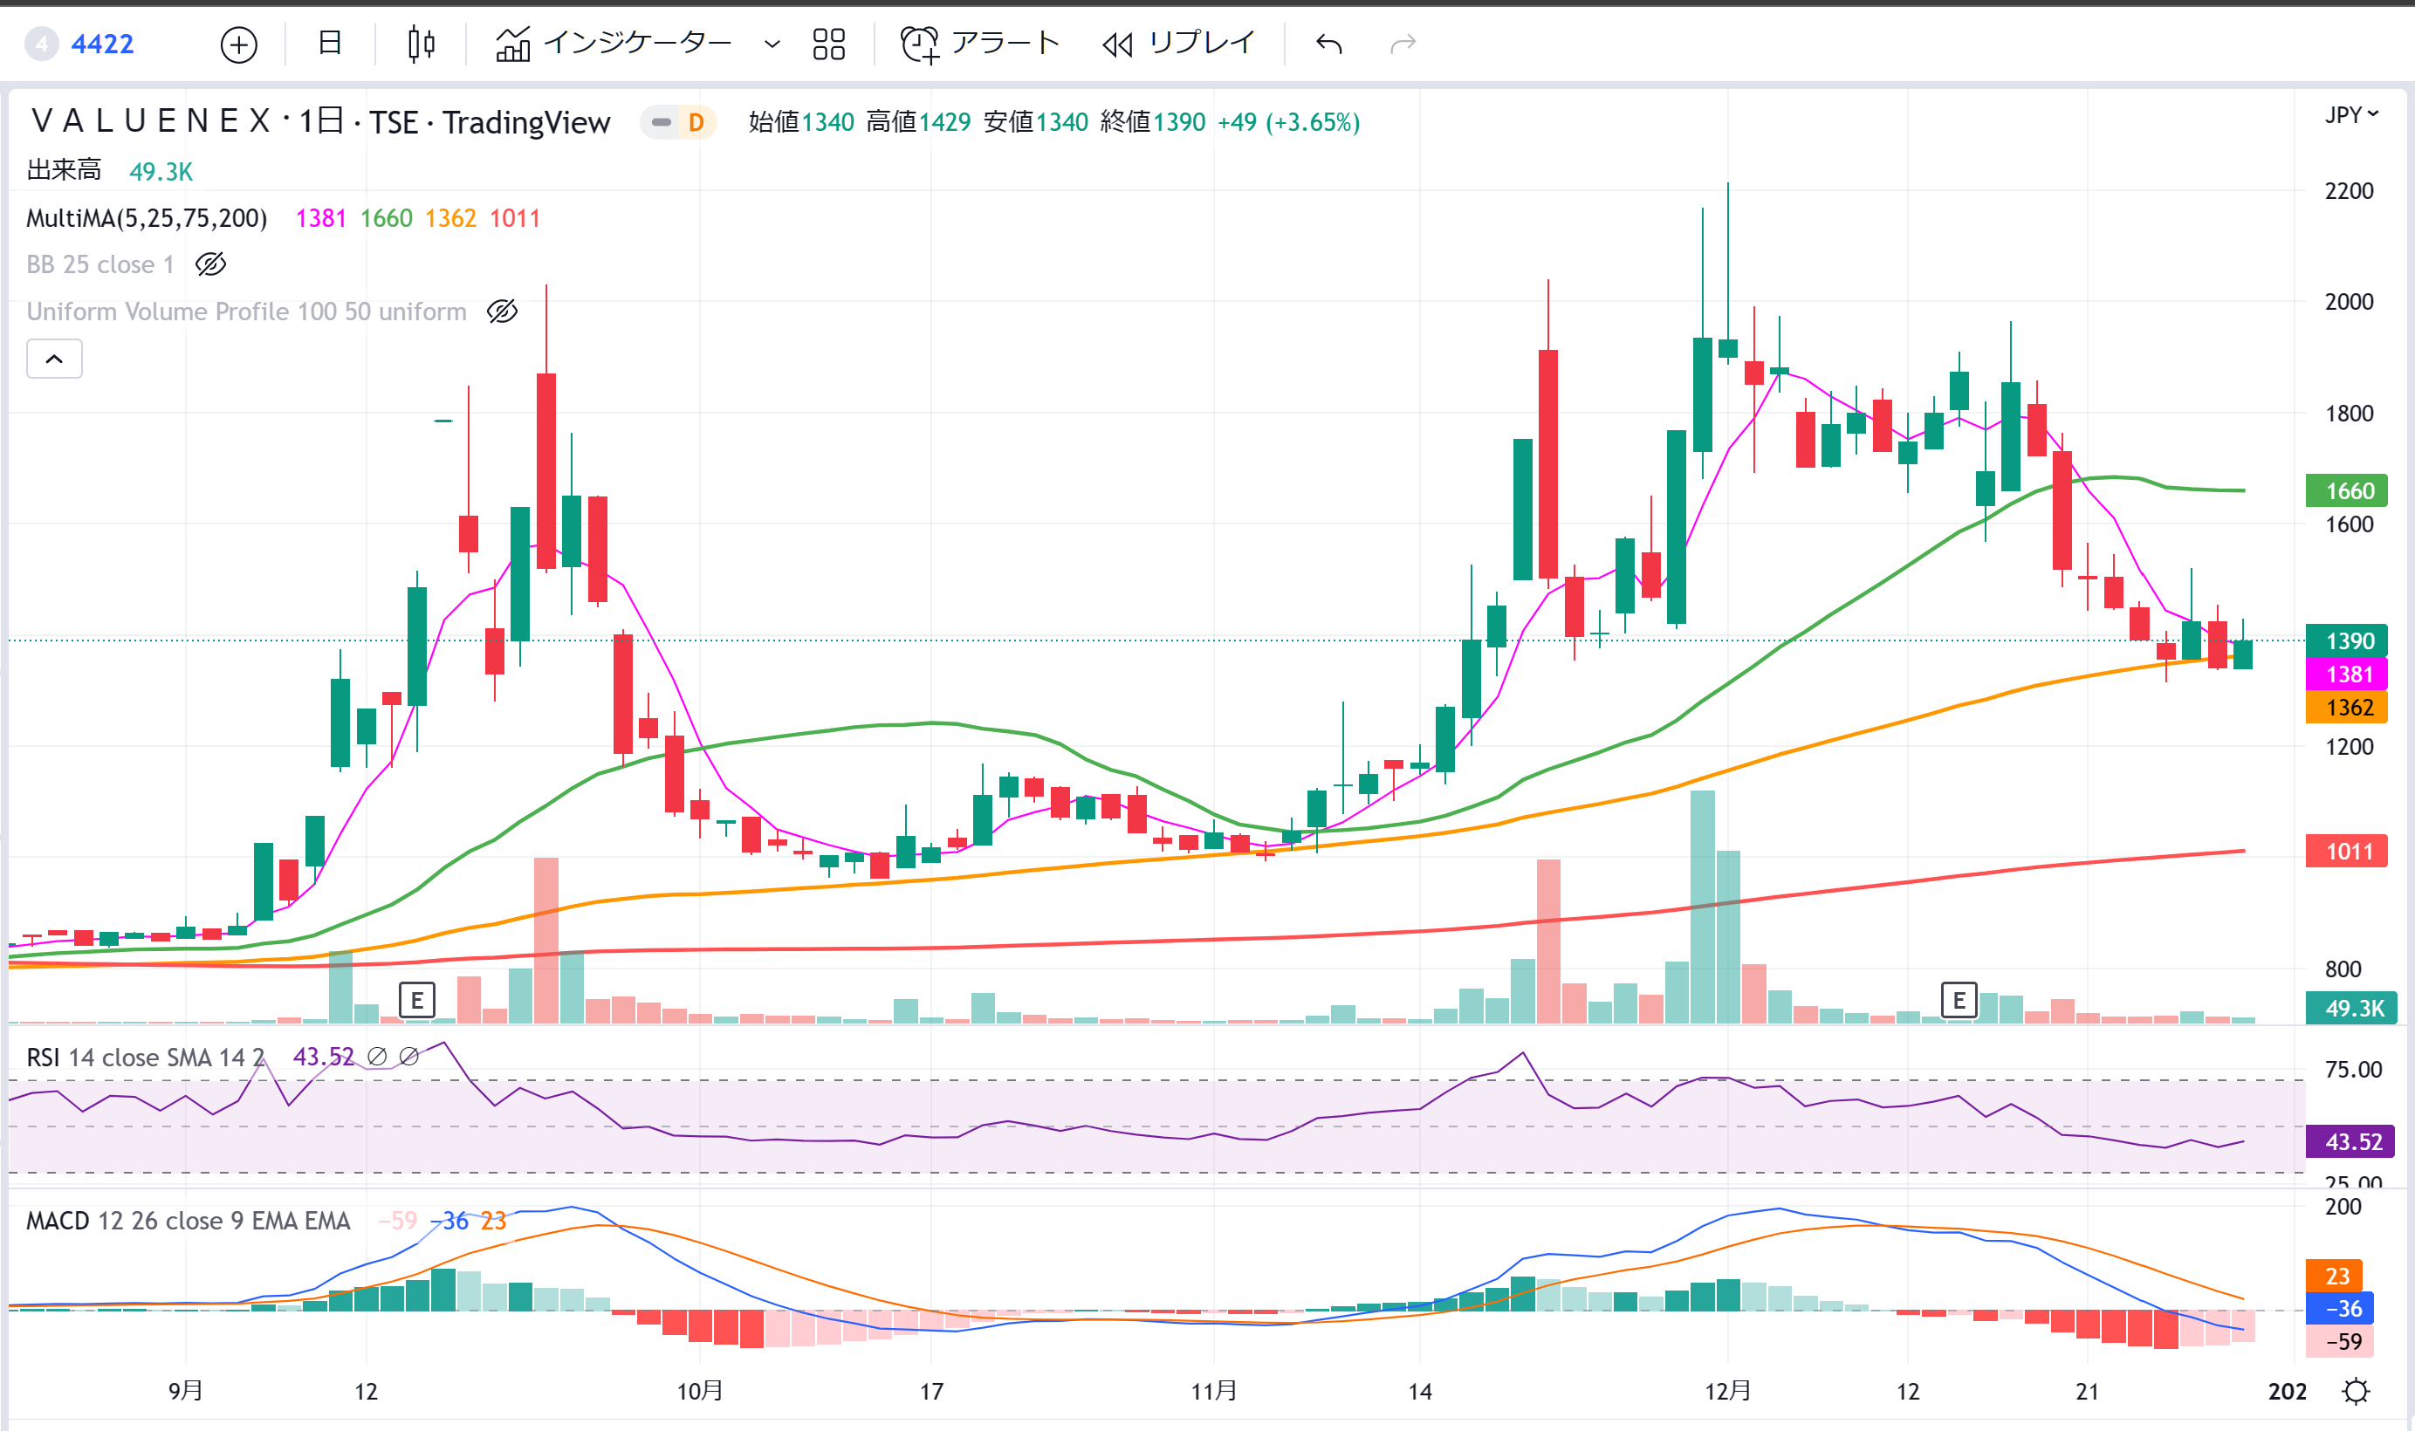Screen dimensions: 2415x1431
Task: Click the 10月 date axis label
Action: click(699, 1392)
